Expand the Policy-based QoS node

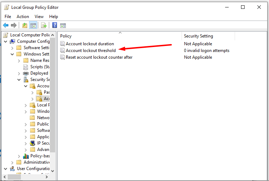[x=19, y=156]
